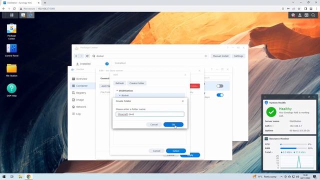Turn on the first container toggle switch
The image size is (320, 180).
[220, 86]
